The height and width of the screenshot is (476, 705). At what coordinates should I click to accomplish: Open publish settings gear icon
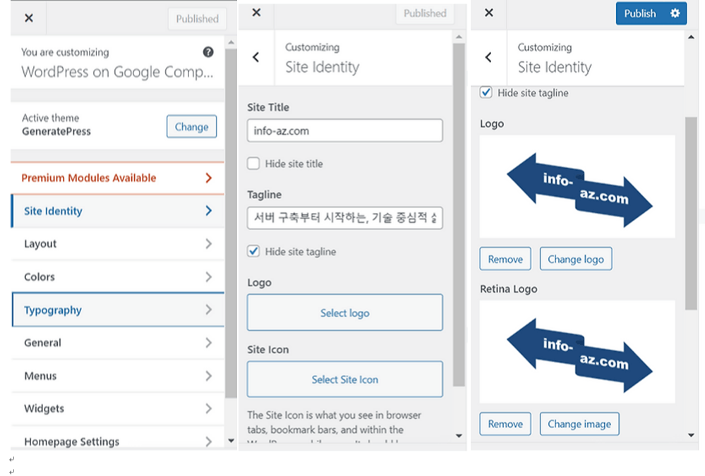coord(675,13)
